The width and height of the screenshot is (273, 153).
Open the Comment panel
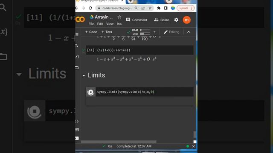(136, 20)
